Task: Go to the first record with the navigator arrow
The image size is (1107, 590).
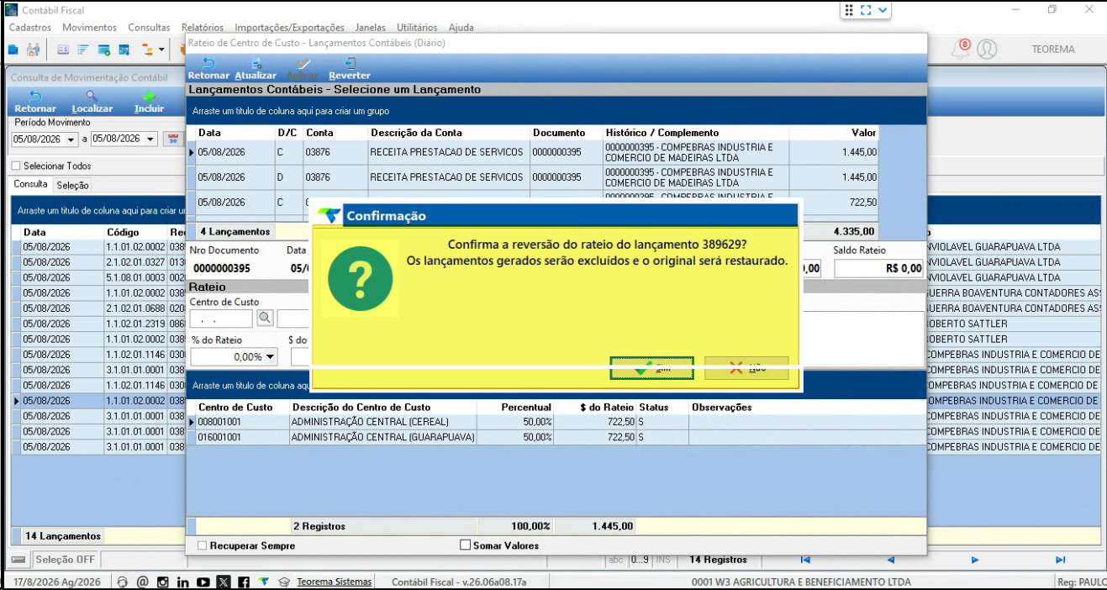Action: point(804,560)
